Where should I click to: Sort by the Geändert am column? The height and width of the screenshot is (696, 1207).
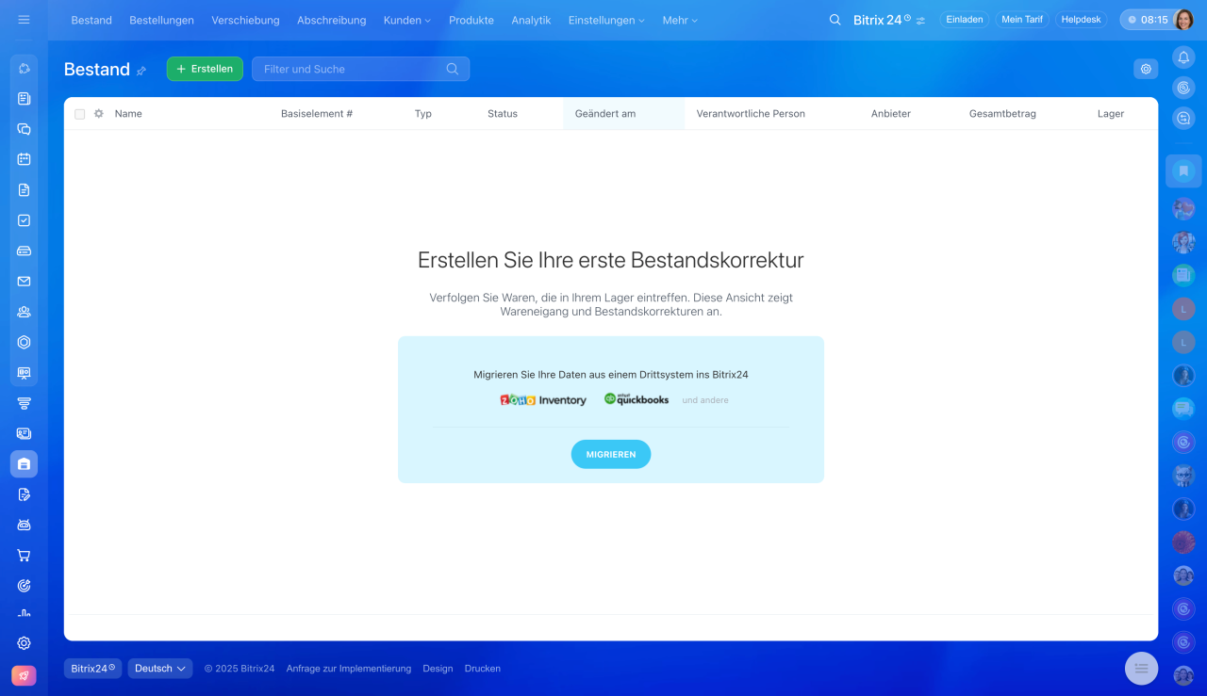[605, 114]
